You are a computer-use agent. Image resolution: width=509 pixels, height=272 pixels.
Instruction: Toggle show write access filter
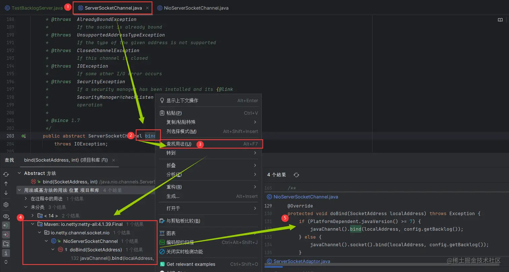click(6, 234)
